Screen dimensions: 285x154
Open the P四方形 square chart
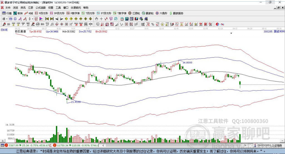pos(41,13)
